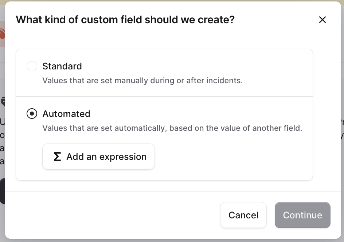Image resolution: width=344 pixels, height=242 pixels.
Task: Close the custom field dialog
Action: 322,20
